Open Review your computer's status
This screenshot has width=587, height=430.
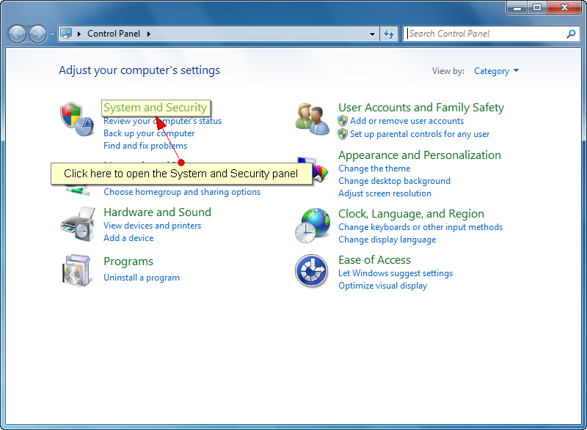point(162,121)
